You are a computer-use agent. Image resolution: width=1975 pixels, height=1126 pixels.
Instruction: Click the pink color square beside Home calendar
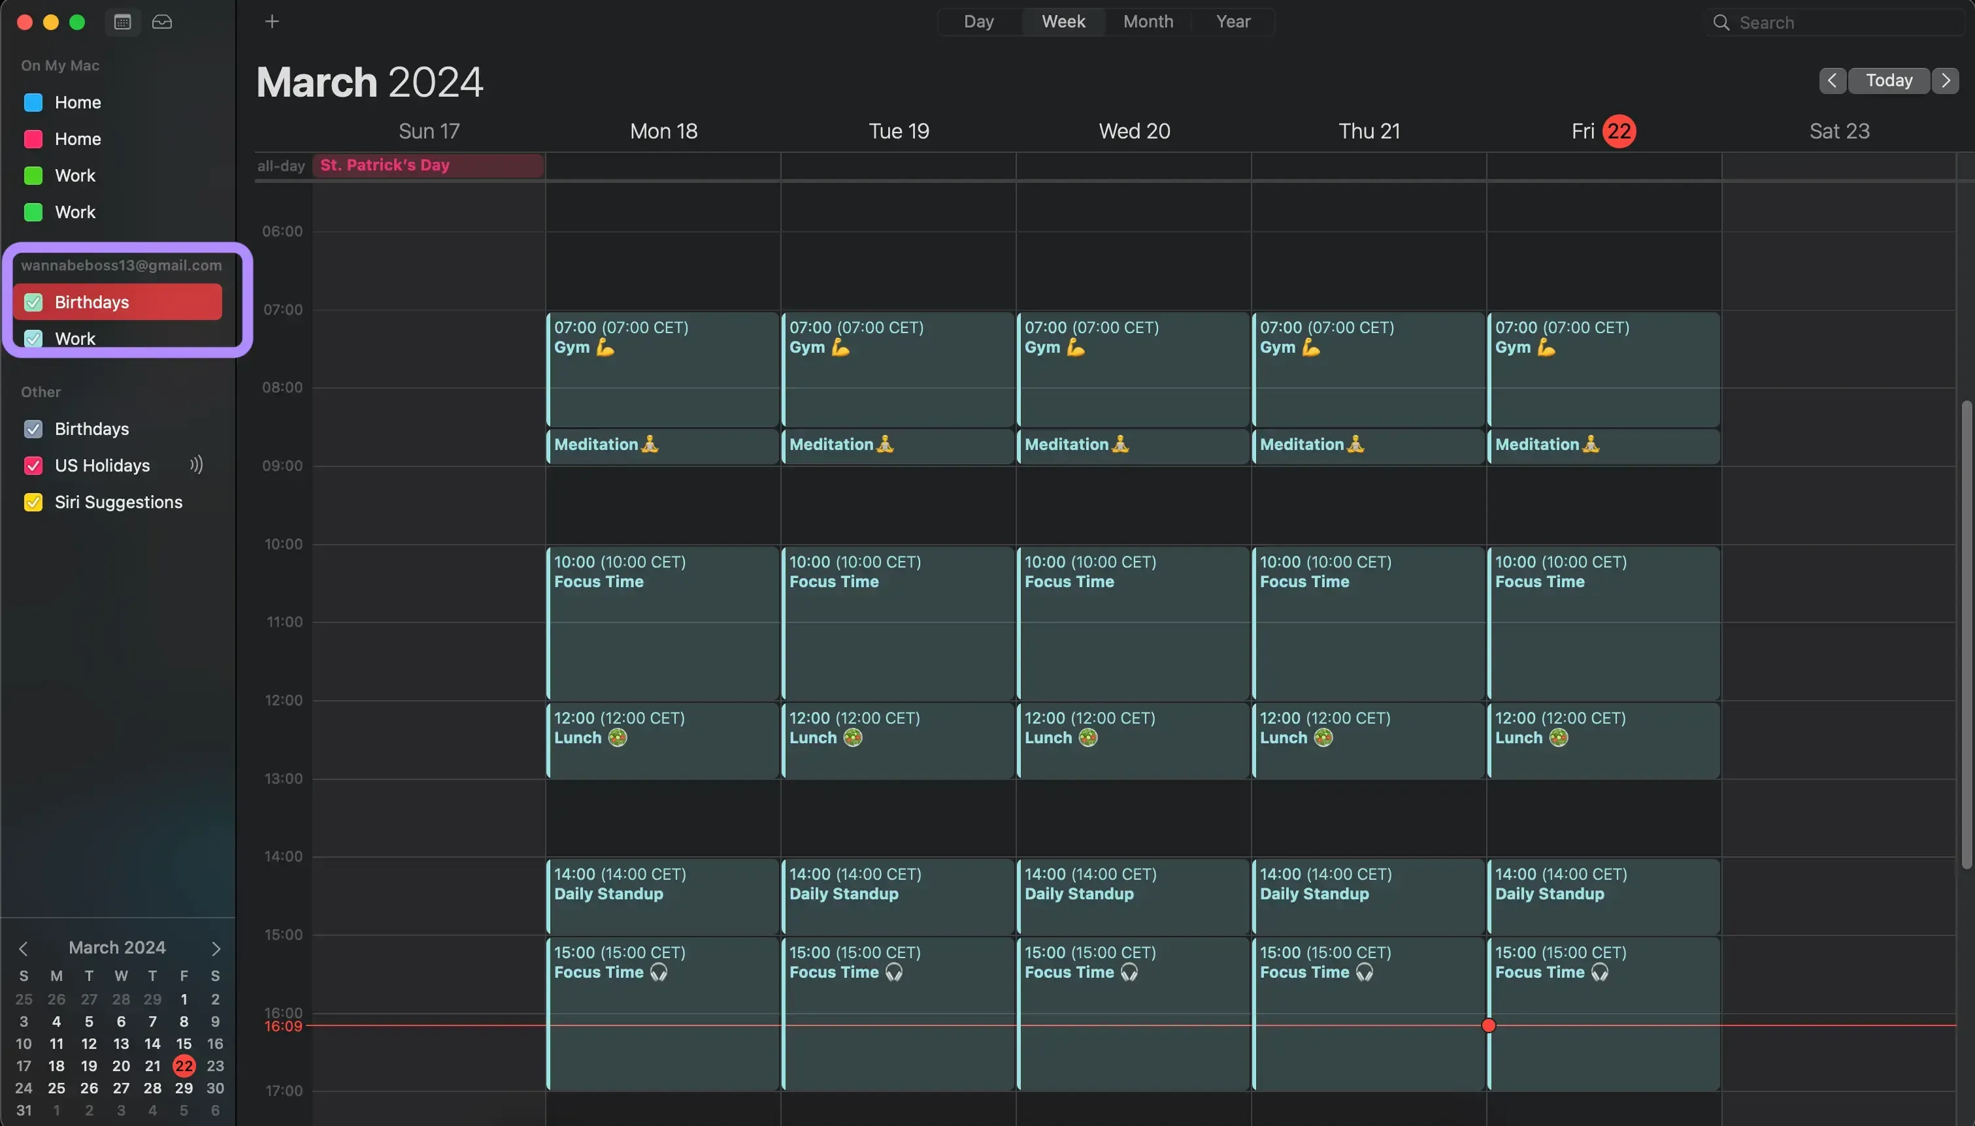click(33, 139)
